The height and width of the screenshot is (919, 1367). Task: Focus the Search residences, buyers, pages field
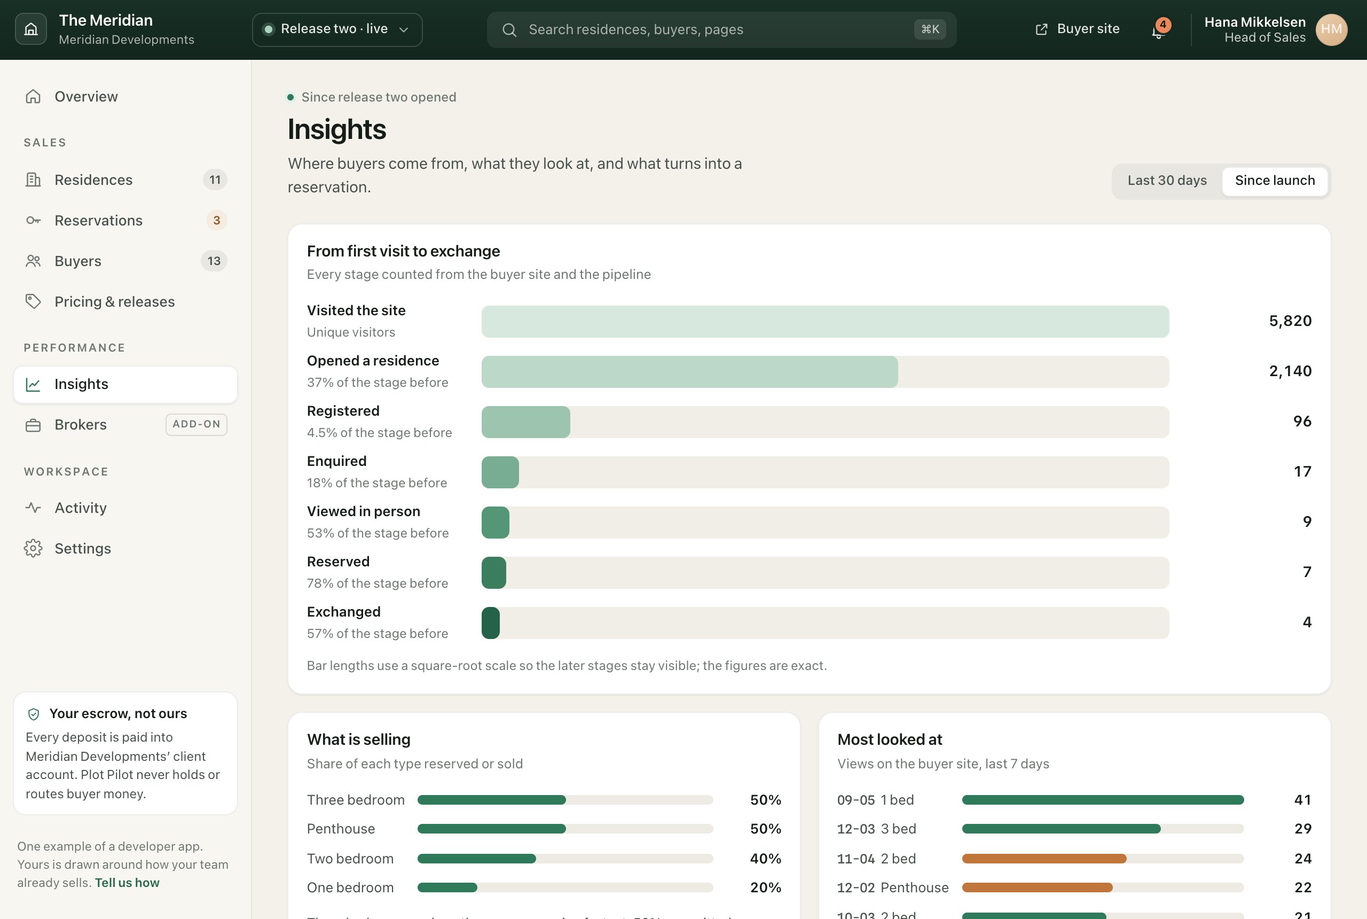click(721, 30)
